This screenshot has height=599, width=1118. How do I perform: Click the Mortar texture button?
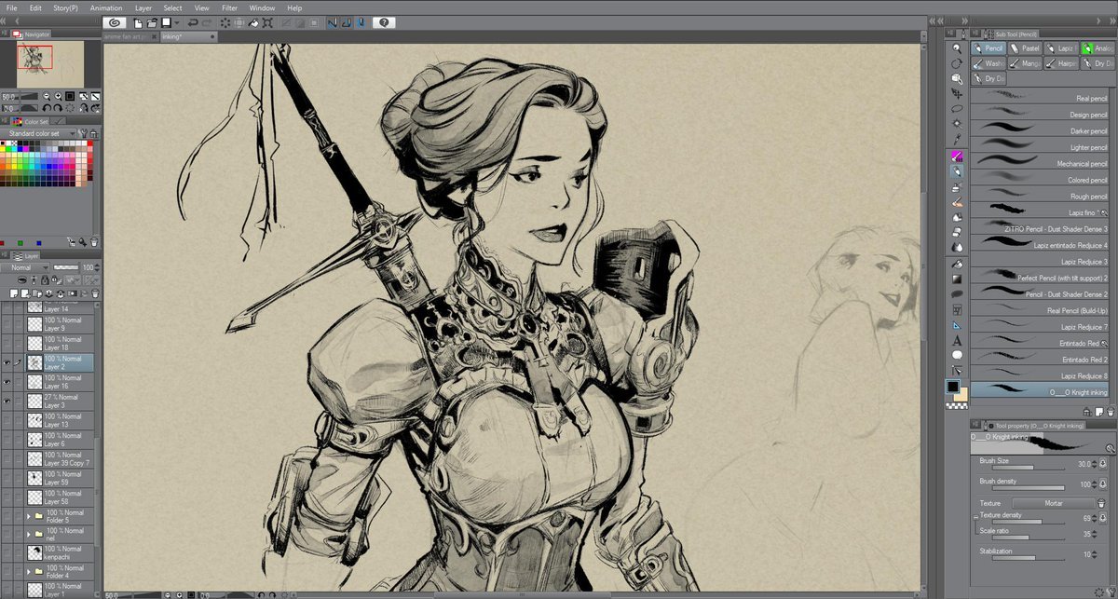pyautogui.click(x=1054, y=503)
